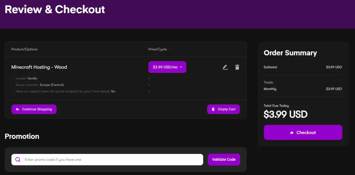The width and height of the screenshot is (355, 175).
Task: Click the trash icon beside the edit pencil
Action: coord(237,67)
